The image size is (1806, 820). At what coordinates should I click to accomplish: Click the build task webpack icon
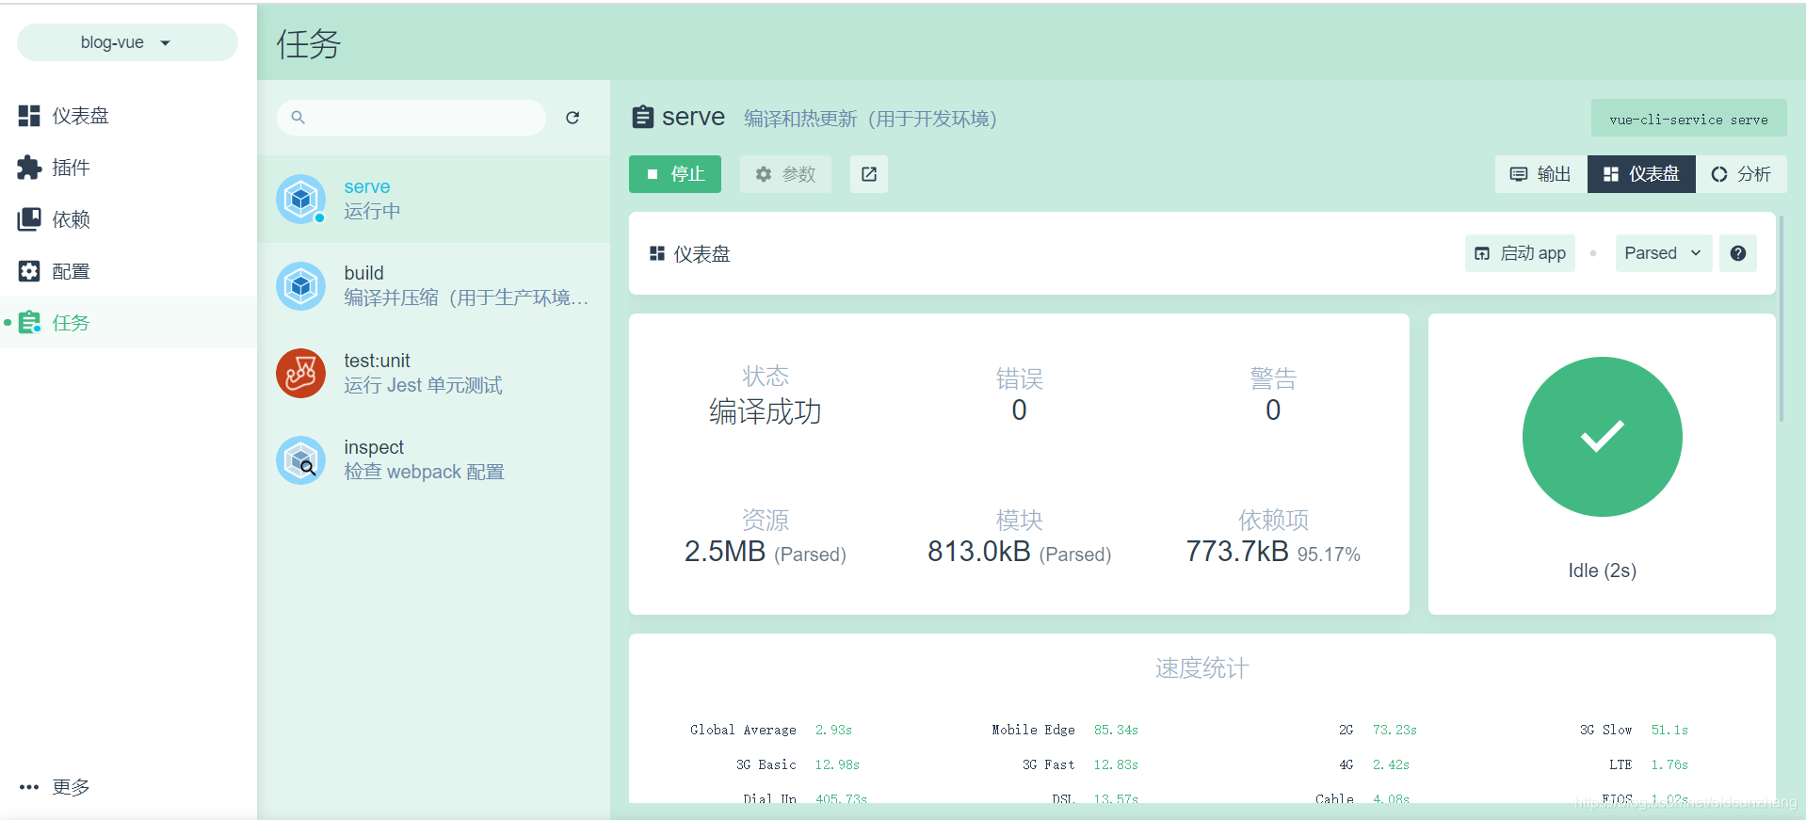(301, 286)
